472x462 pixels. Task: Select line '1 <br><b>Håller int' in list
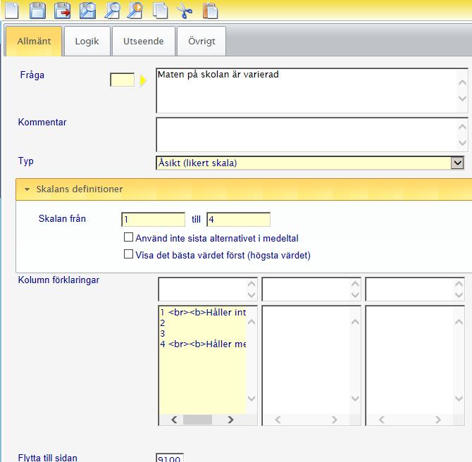tap(203, 313)
